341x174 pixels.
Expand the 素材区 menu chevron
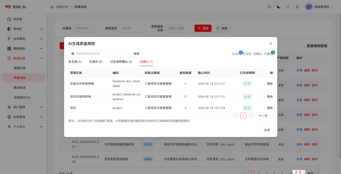click(41, 29)
